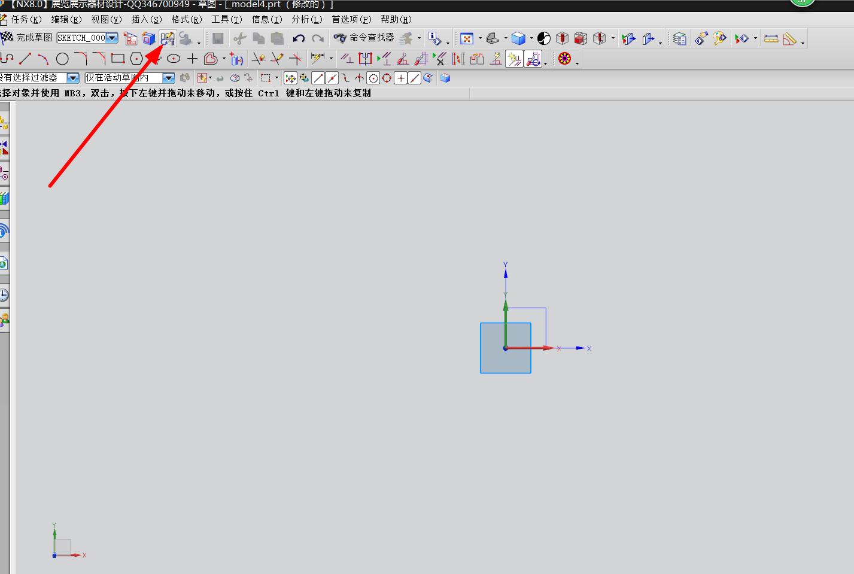Open the Command Finder (命令查找器)

coord(364,38)
